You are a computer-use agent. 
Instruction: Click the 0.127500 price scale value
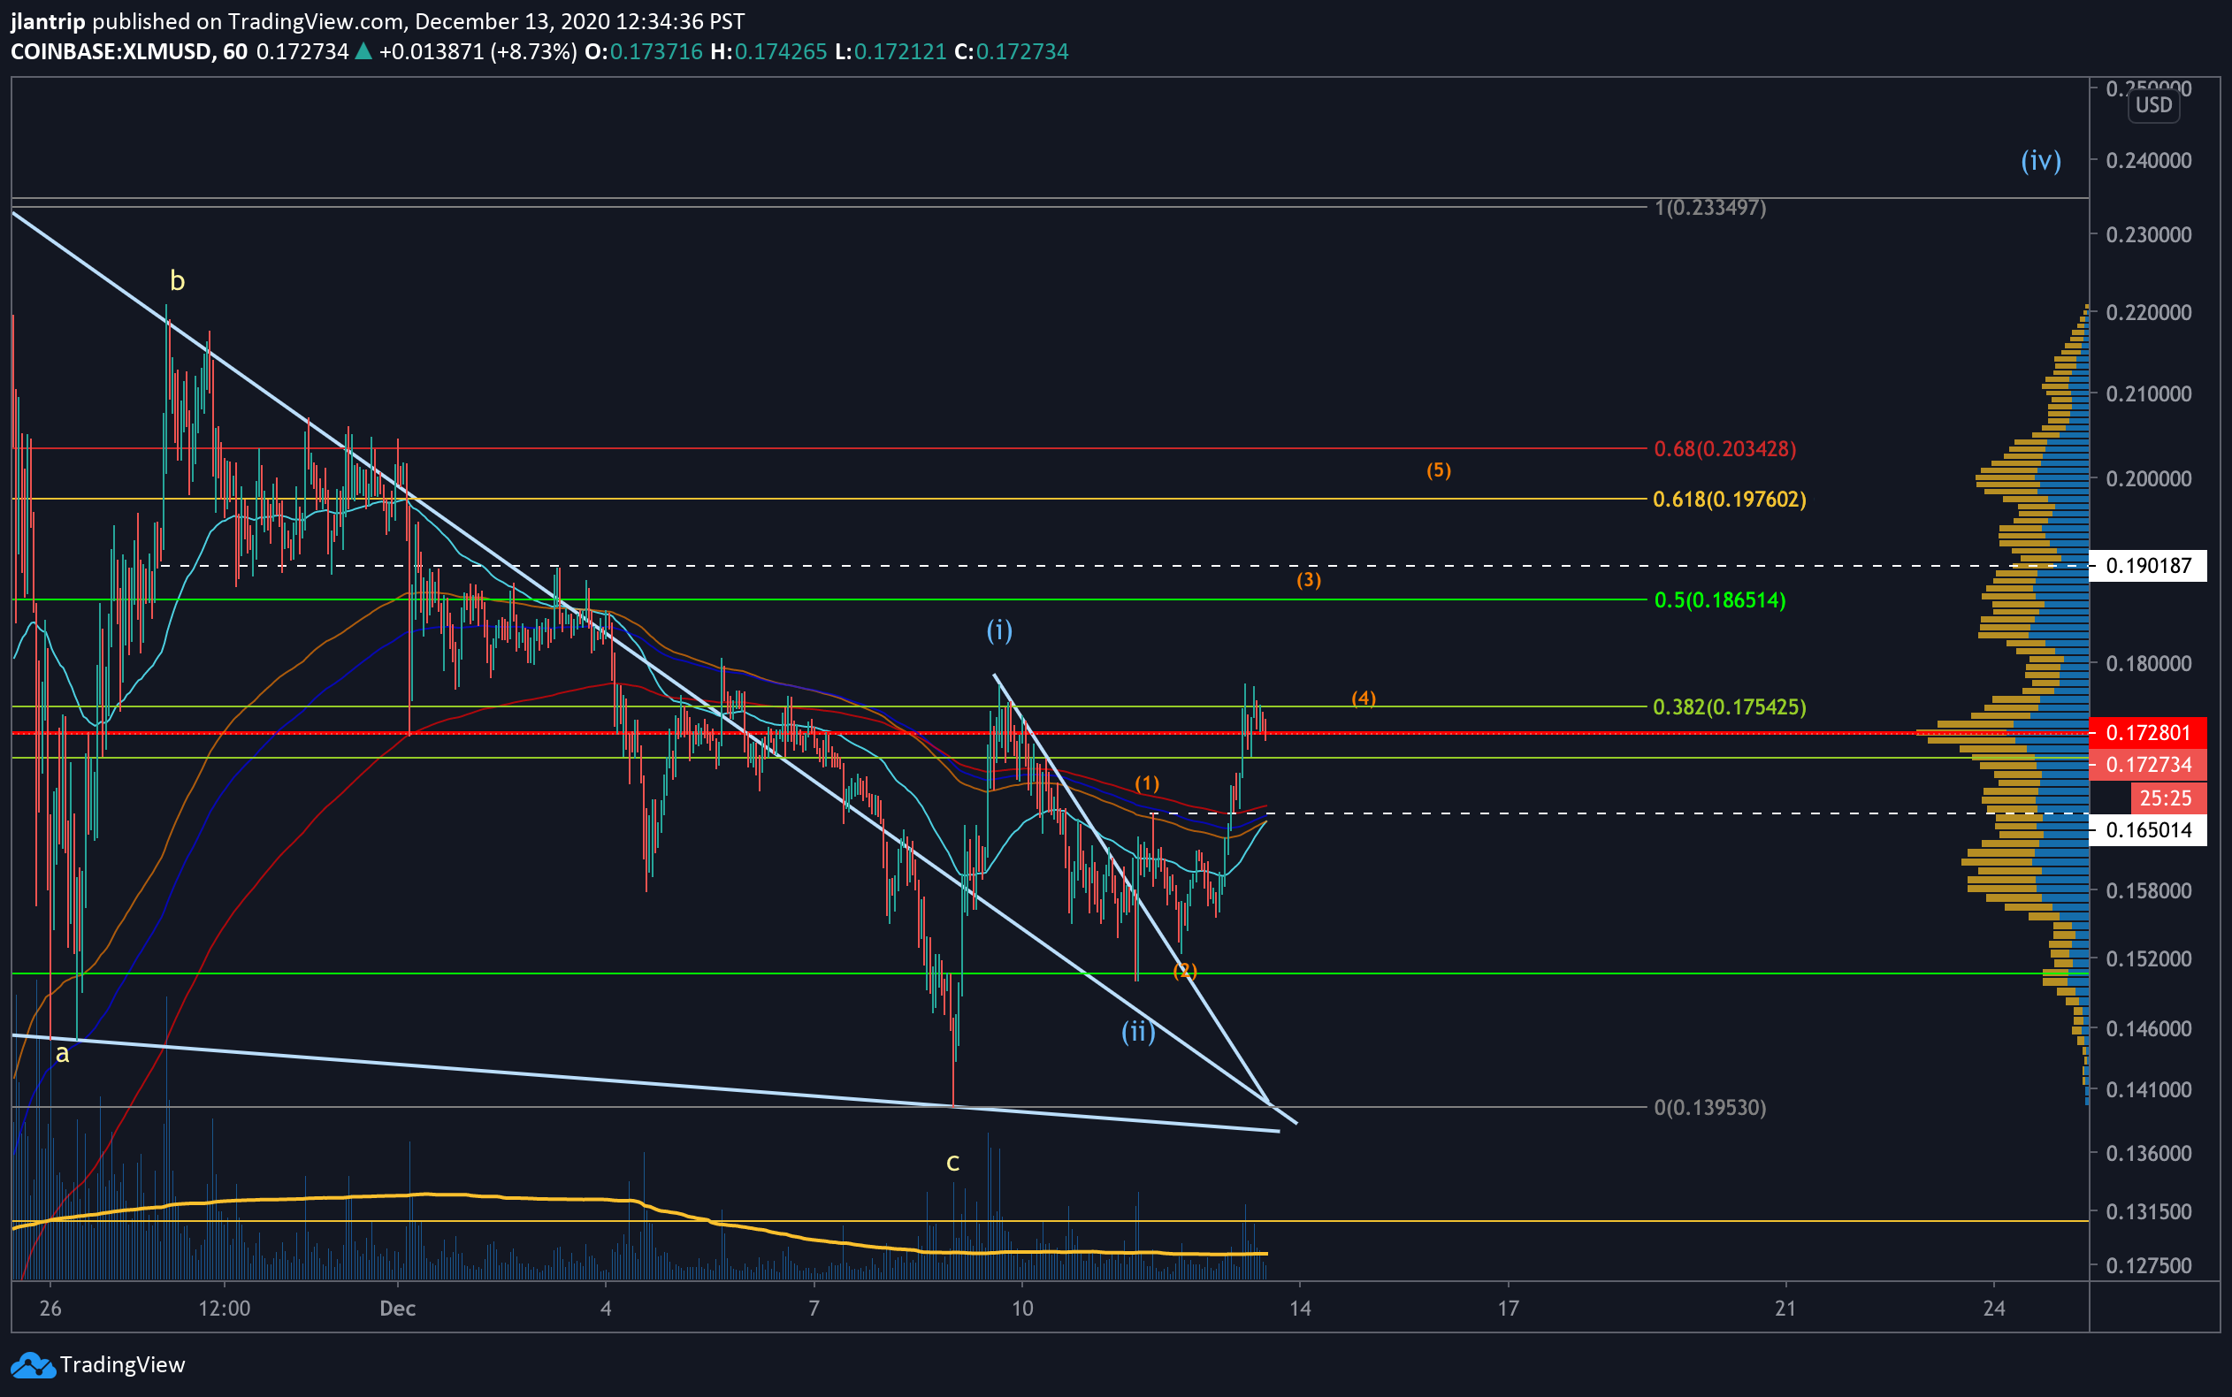[x=2148, y=1266]
